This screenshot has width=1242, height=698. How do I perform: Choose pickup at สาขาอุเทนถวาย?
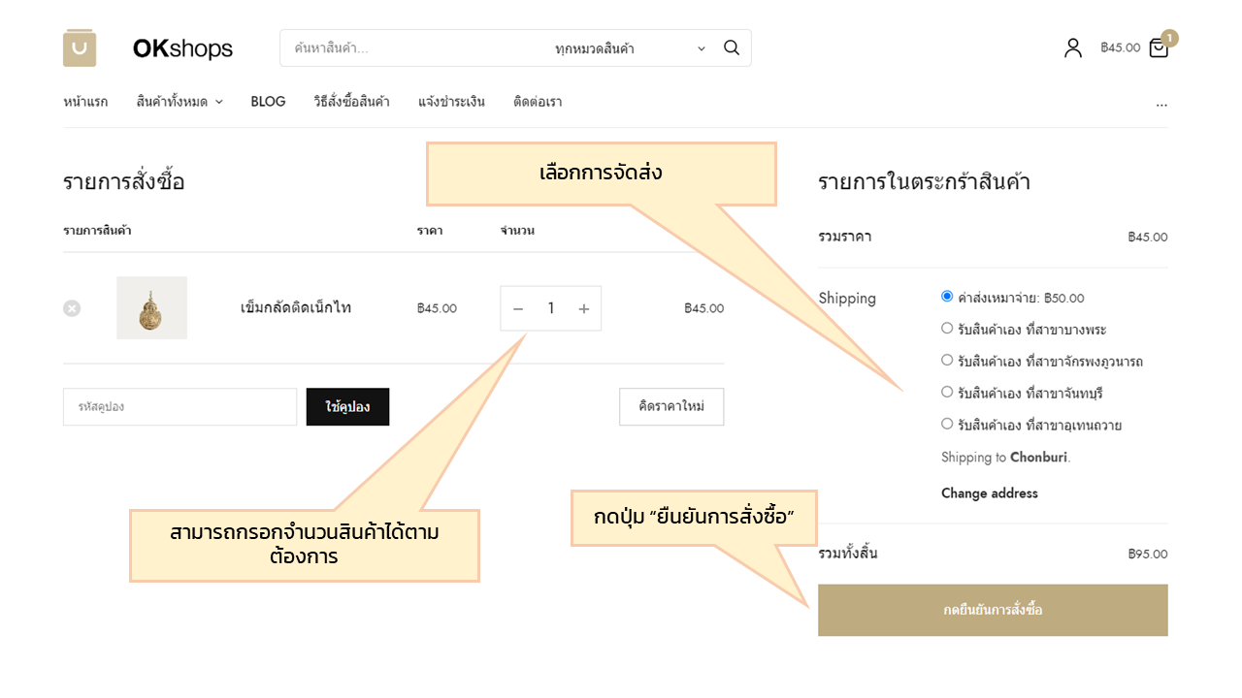pos(947,424)
